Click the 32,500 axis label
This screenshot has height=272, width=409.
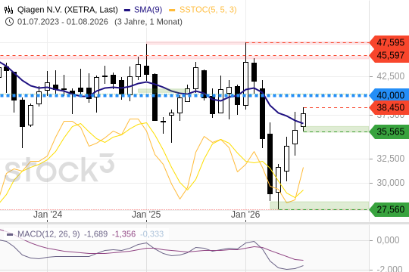[x=391, y=159]
